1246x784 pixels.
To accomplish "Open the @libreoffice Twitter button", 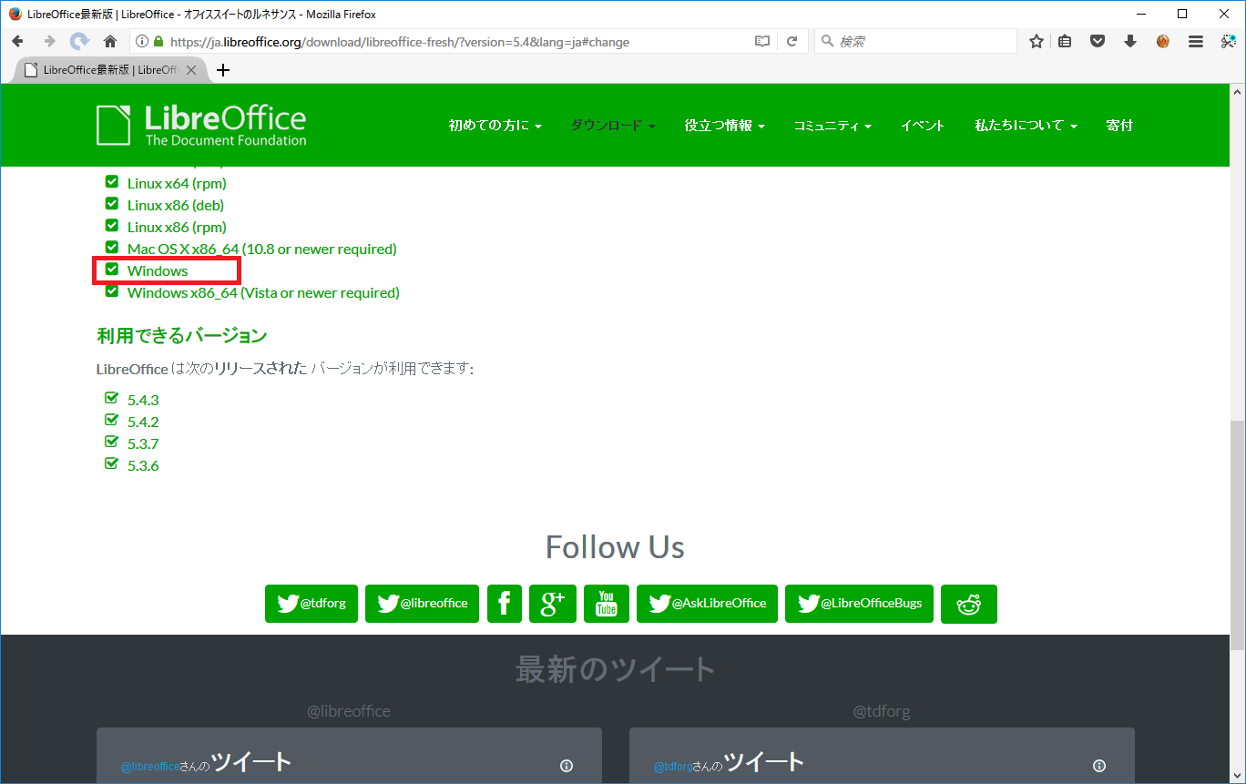I will pyautogui.click(x=423, y=604).
